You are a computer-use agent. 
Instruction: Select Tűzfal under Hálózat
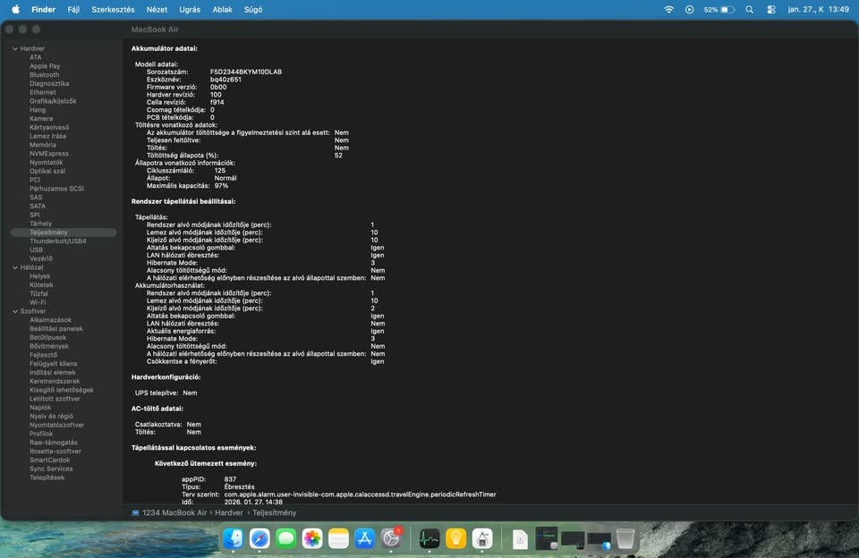click(x=38, y=294)
